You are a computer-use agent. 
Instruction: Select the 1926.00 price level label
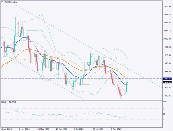167,78
